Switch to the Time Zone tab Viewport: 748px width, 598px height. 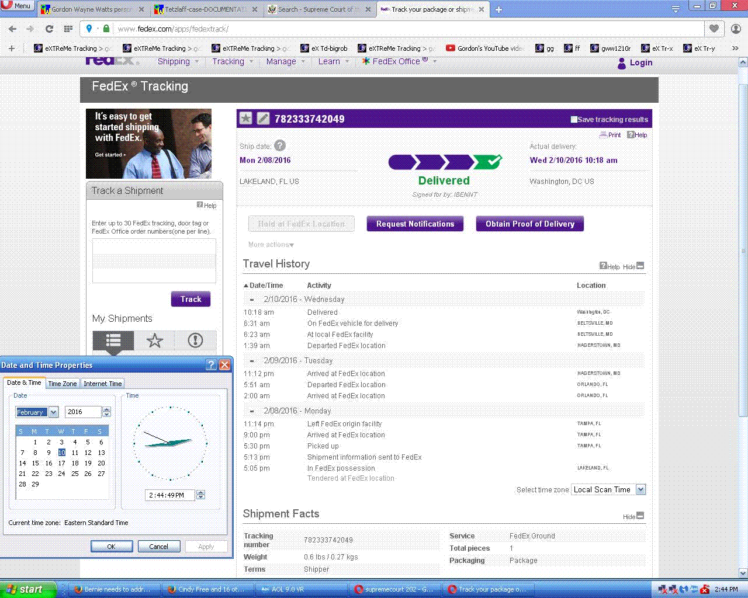point(62,384)
